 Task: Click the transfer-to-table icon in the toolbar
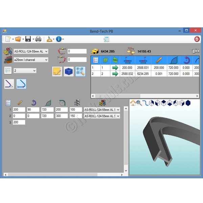(107, 39)
